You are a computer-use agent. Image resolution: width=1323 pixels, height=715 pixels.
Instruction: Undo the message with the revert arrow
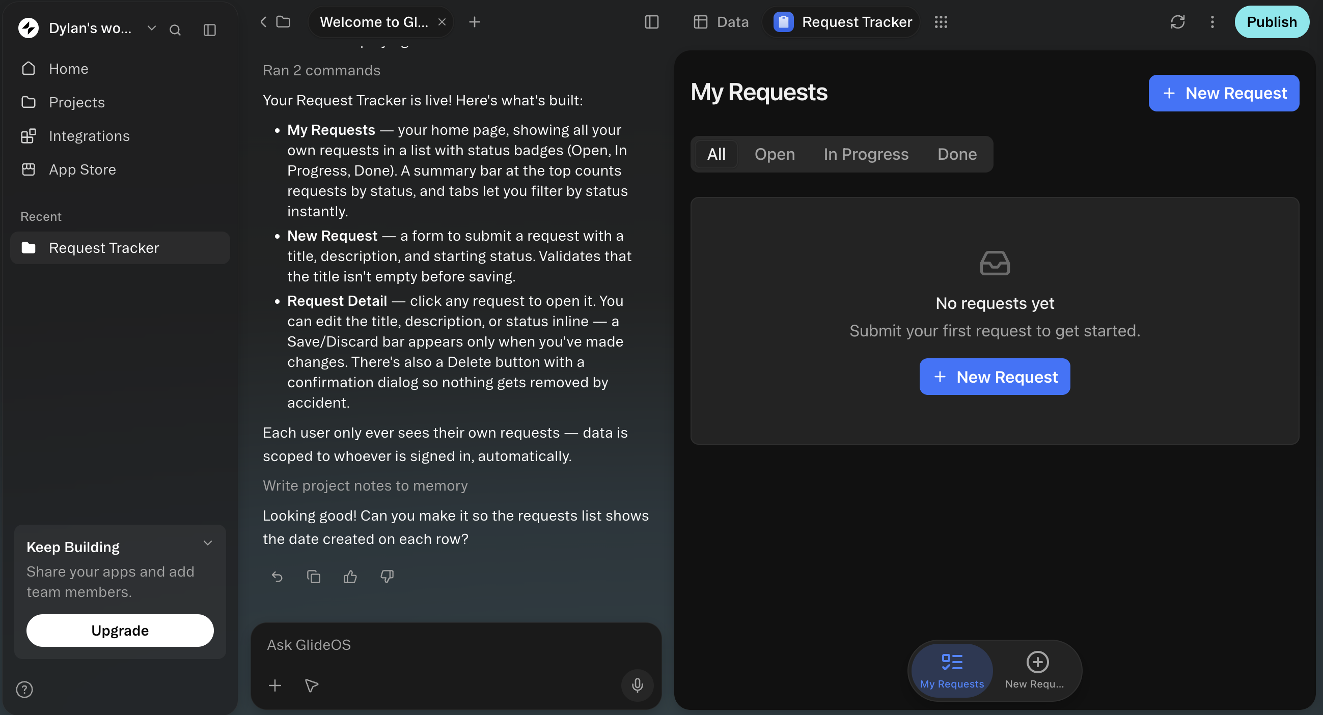(277, 577)
